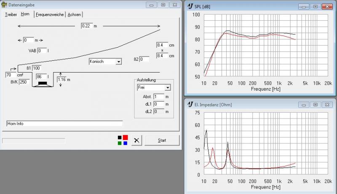Minimize the Dateneingabe window
Viewport: 337px width, 194px height.
[x=151, y=5]
